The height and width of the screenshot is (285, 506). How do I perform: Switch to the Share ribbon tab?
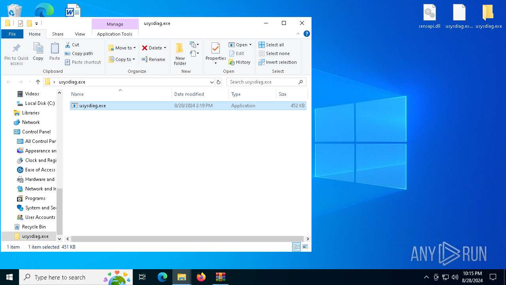coord(58,34)
